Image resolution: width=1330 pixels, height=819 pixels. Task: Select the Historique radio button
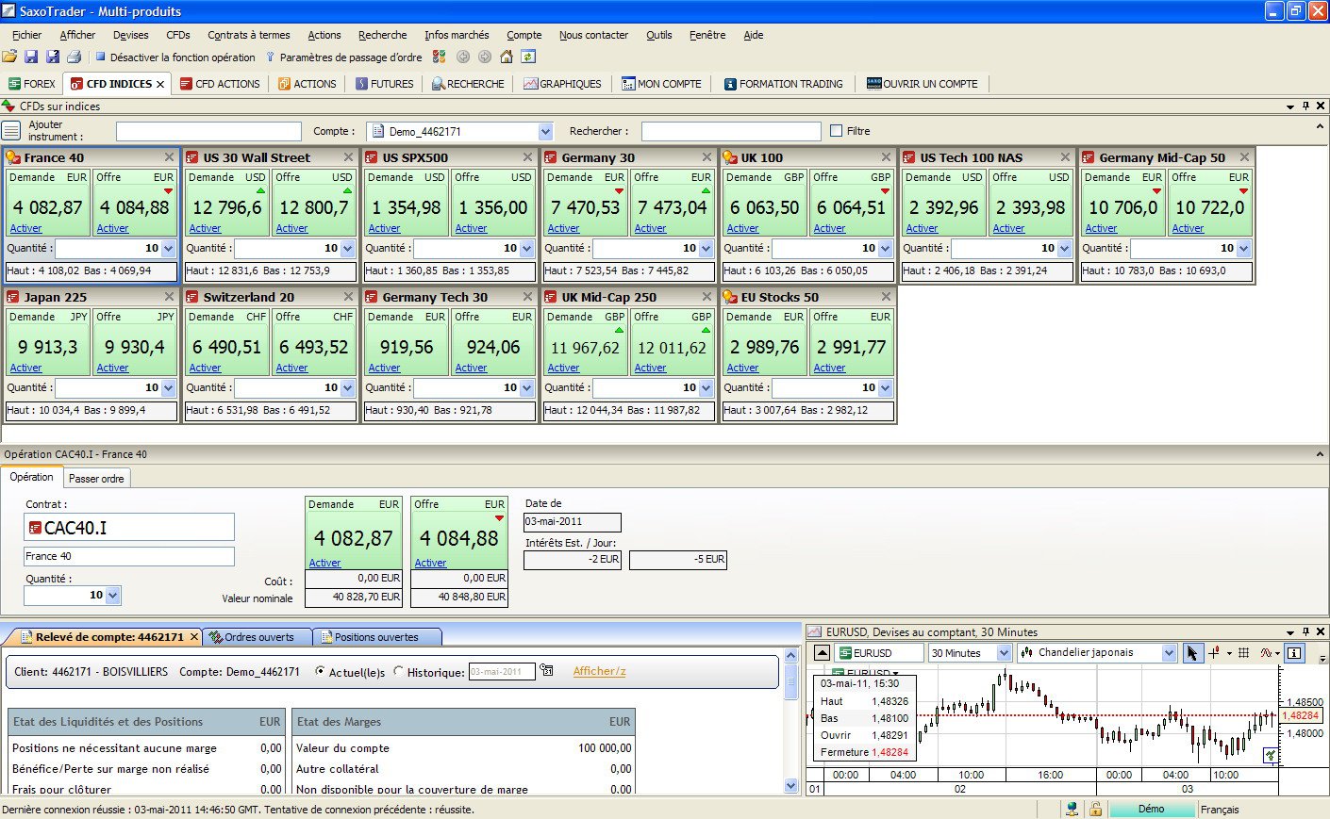point(398,671)
